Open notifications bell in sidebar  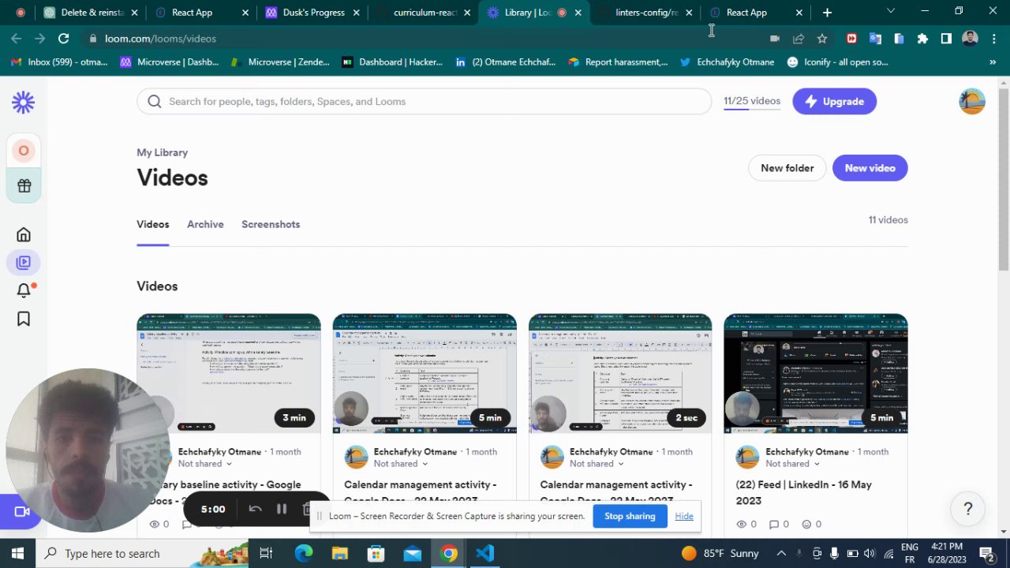pos(24,290)
